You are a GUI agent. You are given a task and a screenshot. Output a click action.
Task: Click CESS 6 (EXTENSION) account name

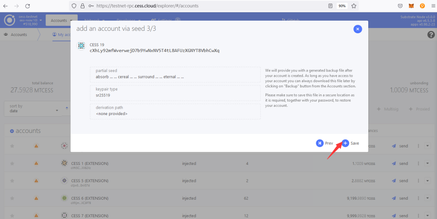click(90, 198)
